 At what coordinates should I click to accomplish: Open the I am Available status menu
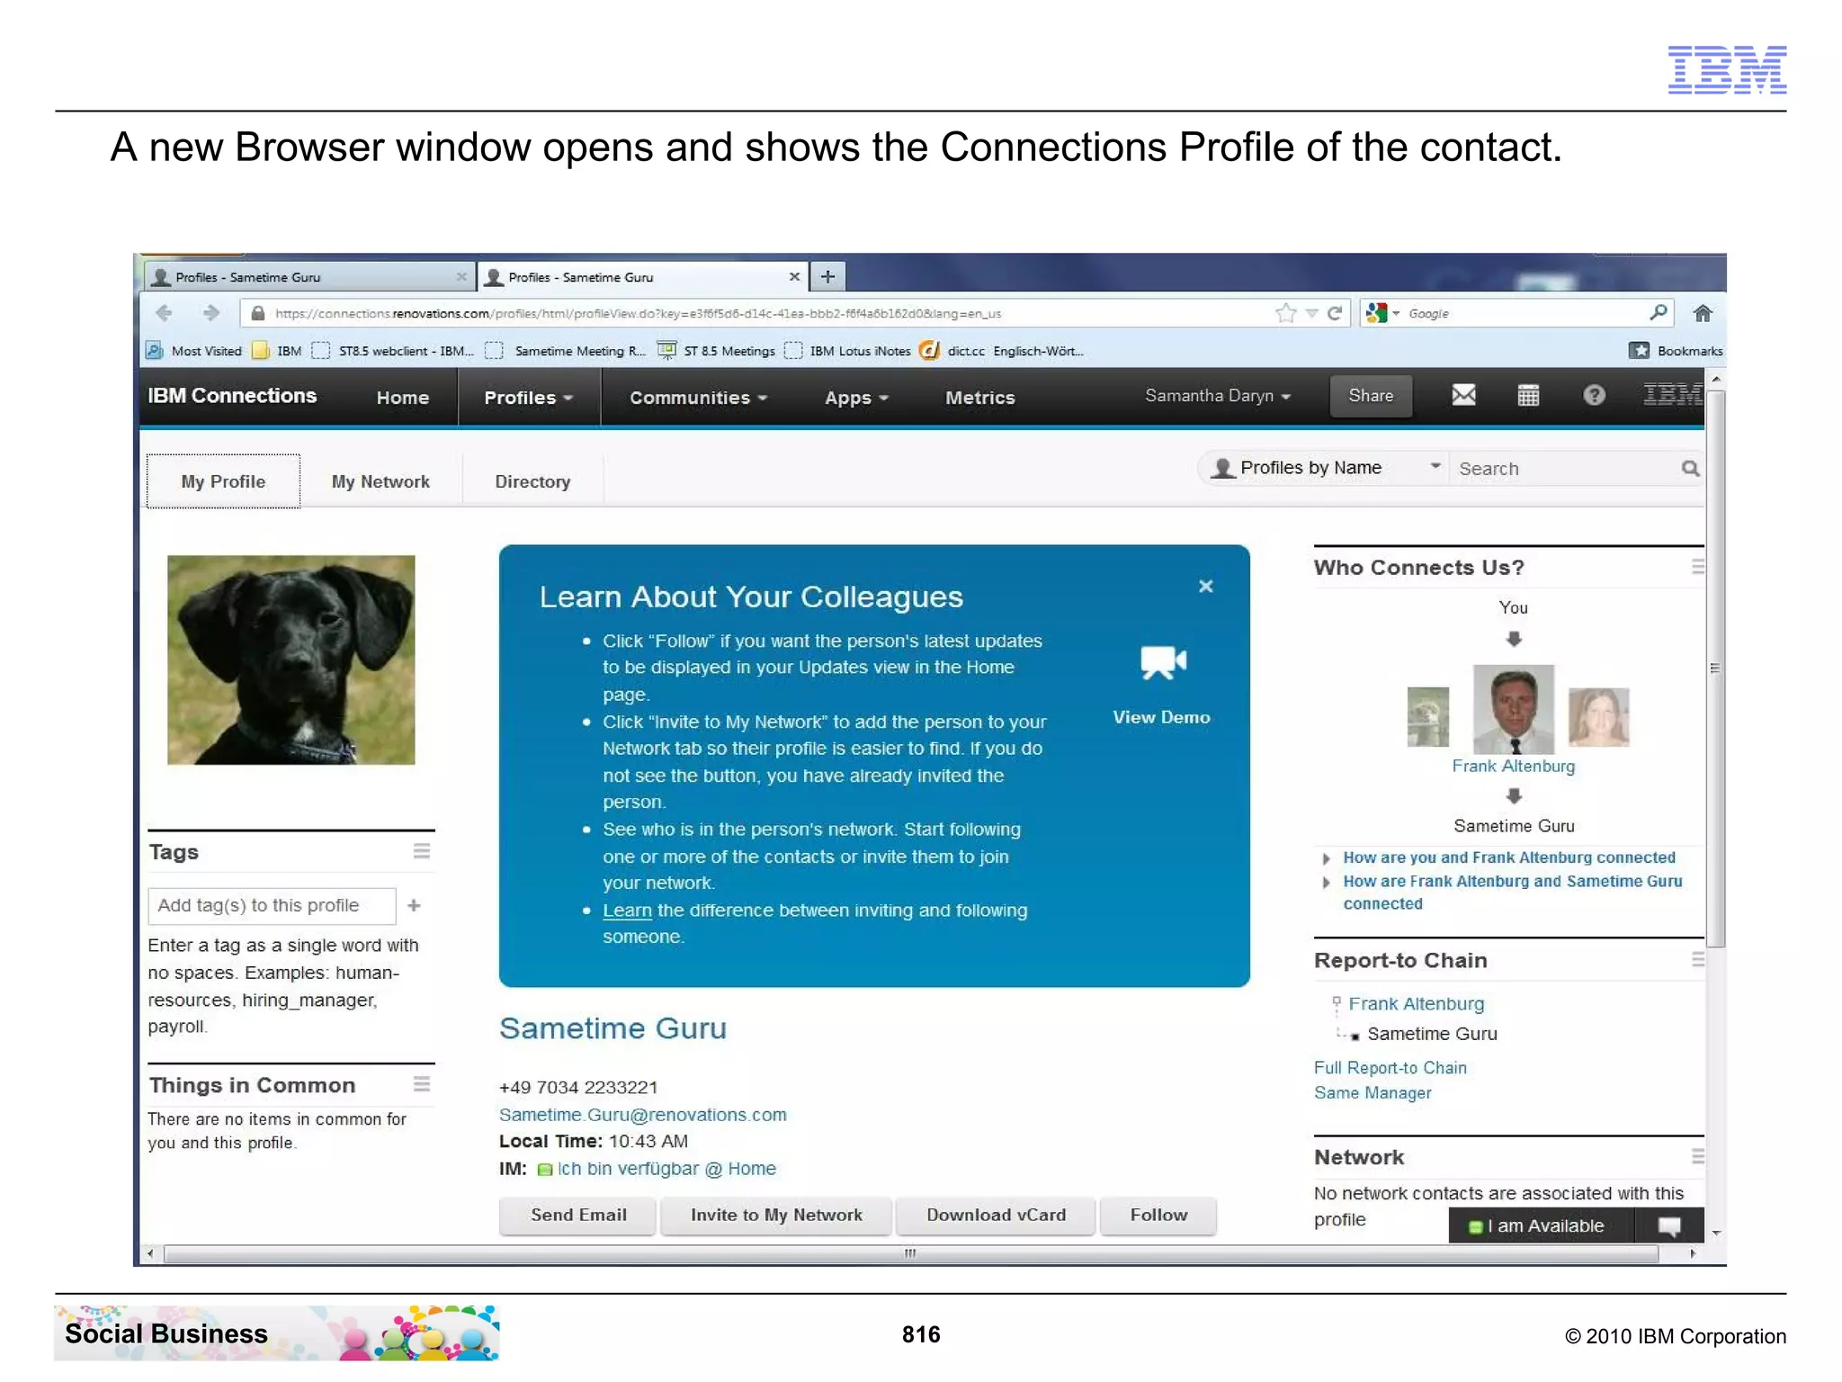1542,1226
